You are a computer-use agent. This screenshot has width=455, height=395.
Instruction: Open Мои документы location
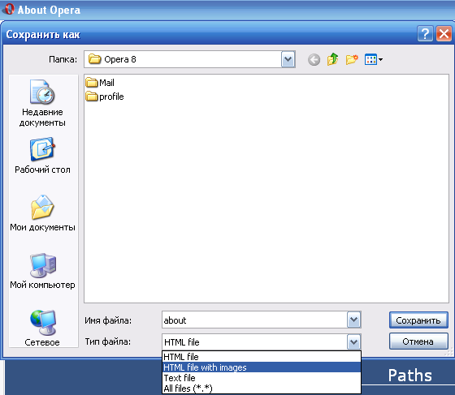tap(42, 213)
